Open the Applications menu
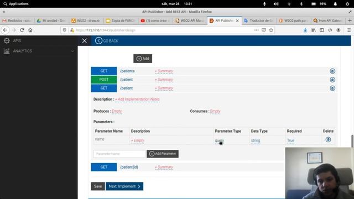This screenshot has width=354, height=199. [16, 4]
